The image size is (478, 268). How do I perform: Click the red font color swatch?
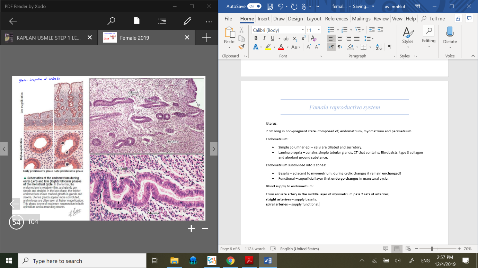coord(281,47)
